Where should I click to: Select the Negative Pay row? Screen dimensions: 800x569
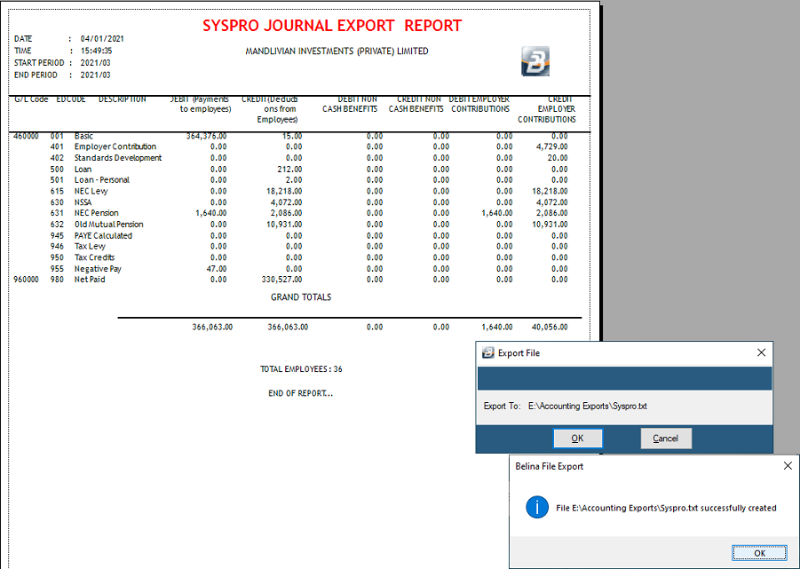(98, 269)
